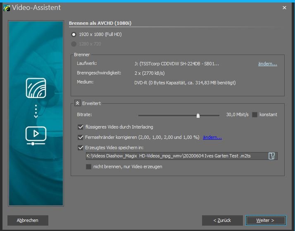Enable the konstant bitrate checkbox
Image resolution: width=295 pixels, height=231 pixels.
[255, 114]
